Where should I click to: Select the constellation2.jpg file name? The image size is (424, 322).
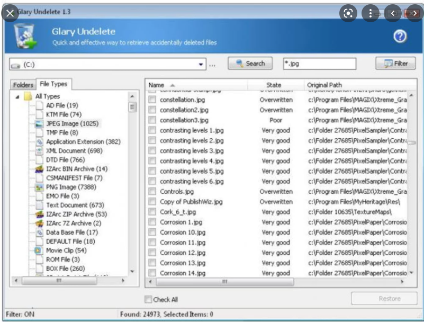[x=184, y=110]
